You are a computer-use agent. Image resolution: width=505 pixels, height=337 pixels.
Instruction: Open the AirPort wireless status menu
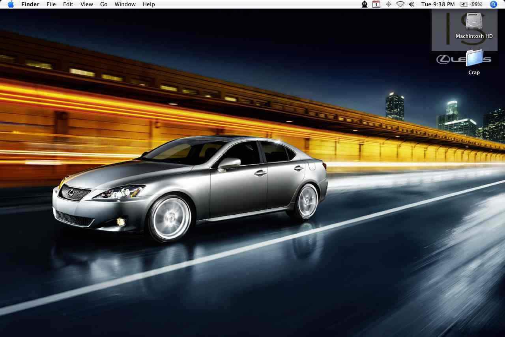click(x=400, y=4)
